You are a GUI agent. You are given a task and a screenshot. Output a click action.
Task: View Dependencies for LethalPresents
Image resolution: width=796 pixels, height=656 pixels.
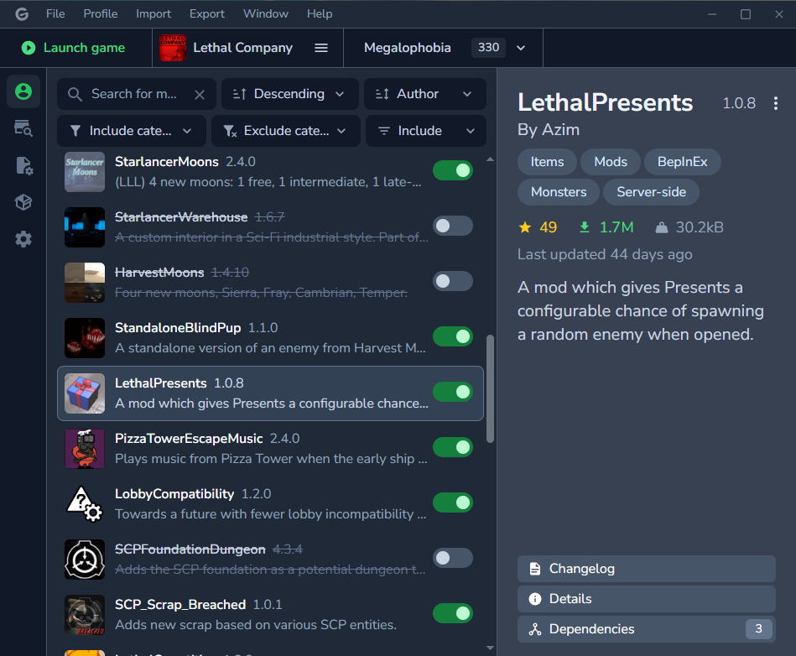click(646, 628)
